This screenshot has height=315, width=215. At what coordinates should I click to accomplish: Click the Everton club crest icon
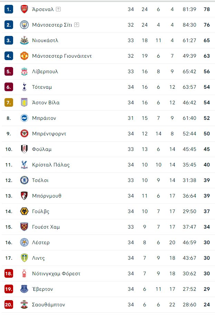point(24,289)
